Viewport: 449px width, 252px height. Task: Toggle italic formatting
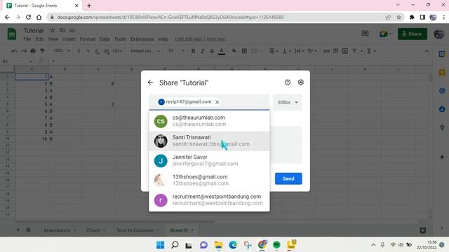pos(203,51)
